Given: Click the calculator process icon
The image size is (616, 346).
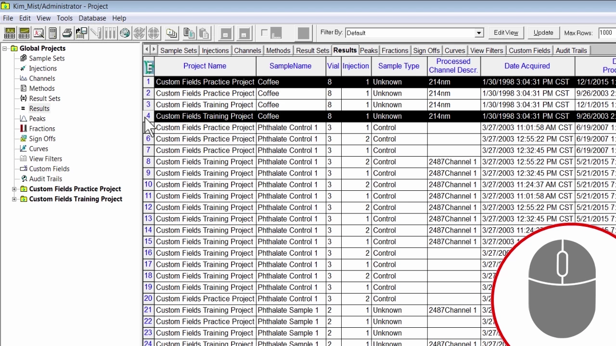Looking at the screenshot, I should pyautogui.click(x=53, y=33).
